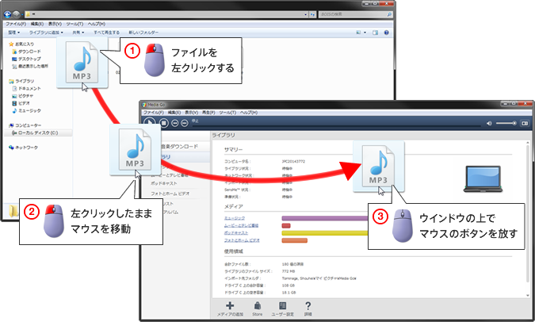Click the Stop button in Media Go

click(164, 123)
